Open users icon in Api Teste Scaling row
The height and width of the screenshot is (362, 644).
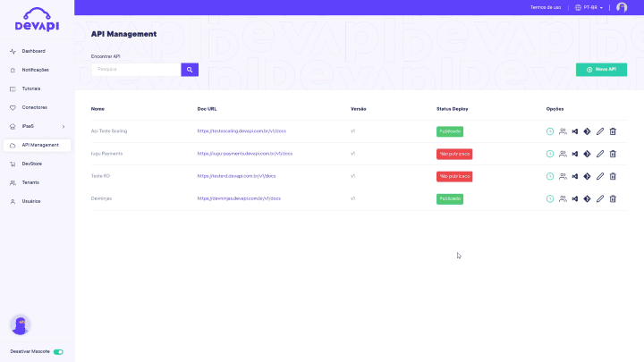[563, 131]
